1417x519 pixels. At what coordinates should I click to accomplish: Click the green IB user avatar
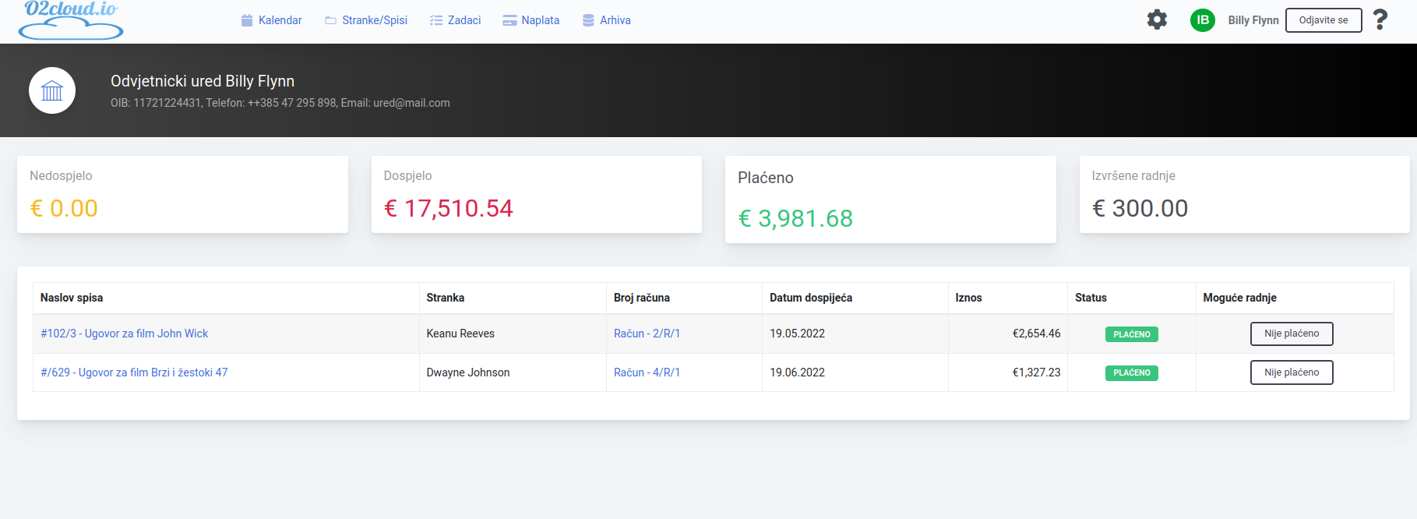pos(1202,20)
